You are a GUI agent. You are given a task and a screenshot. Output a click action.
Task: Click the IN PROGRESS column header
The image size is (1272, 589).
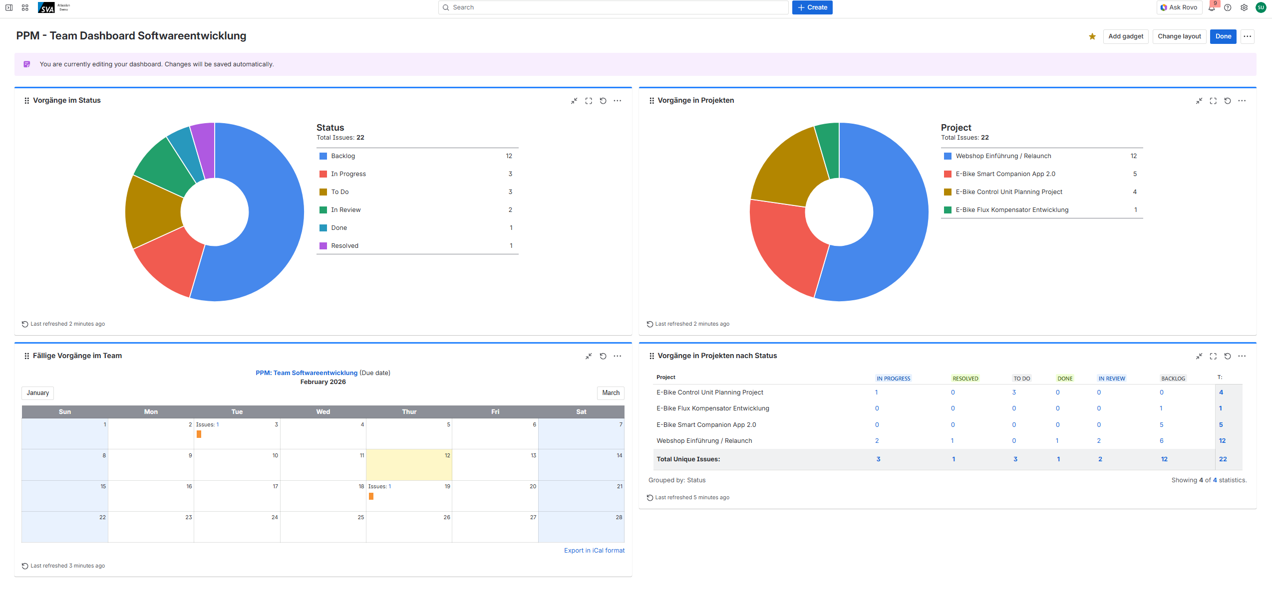pyautogui.click(x=893, y=379)
